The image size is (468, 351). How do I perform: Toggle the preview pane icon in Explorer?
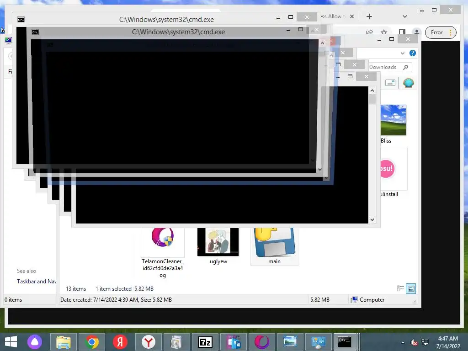pos(390,83)
